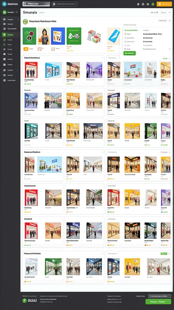
Task: Click the green profile icon at the sidebar top
Action: click(x=4, y=12)
